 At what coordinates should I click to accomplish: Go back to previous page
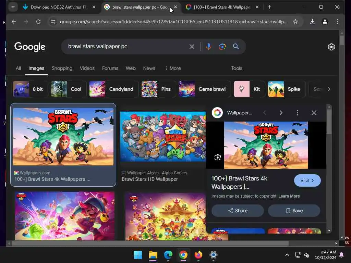[x=14, y=22]
